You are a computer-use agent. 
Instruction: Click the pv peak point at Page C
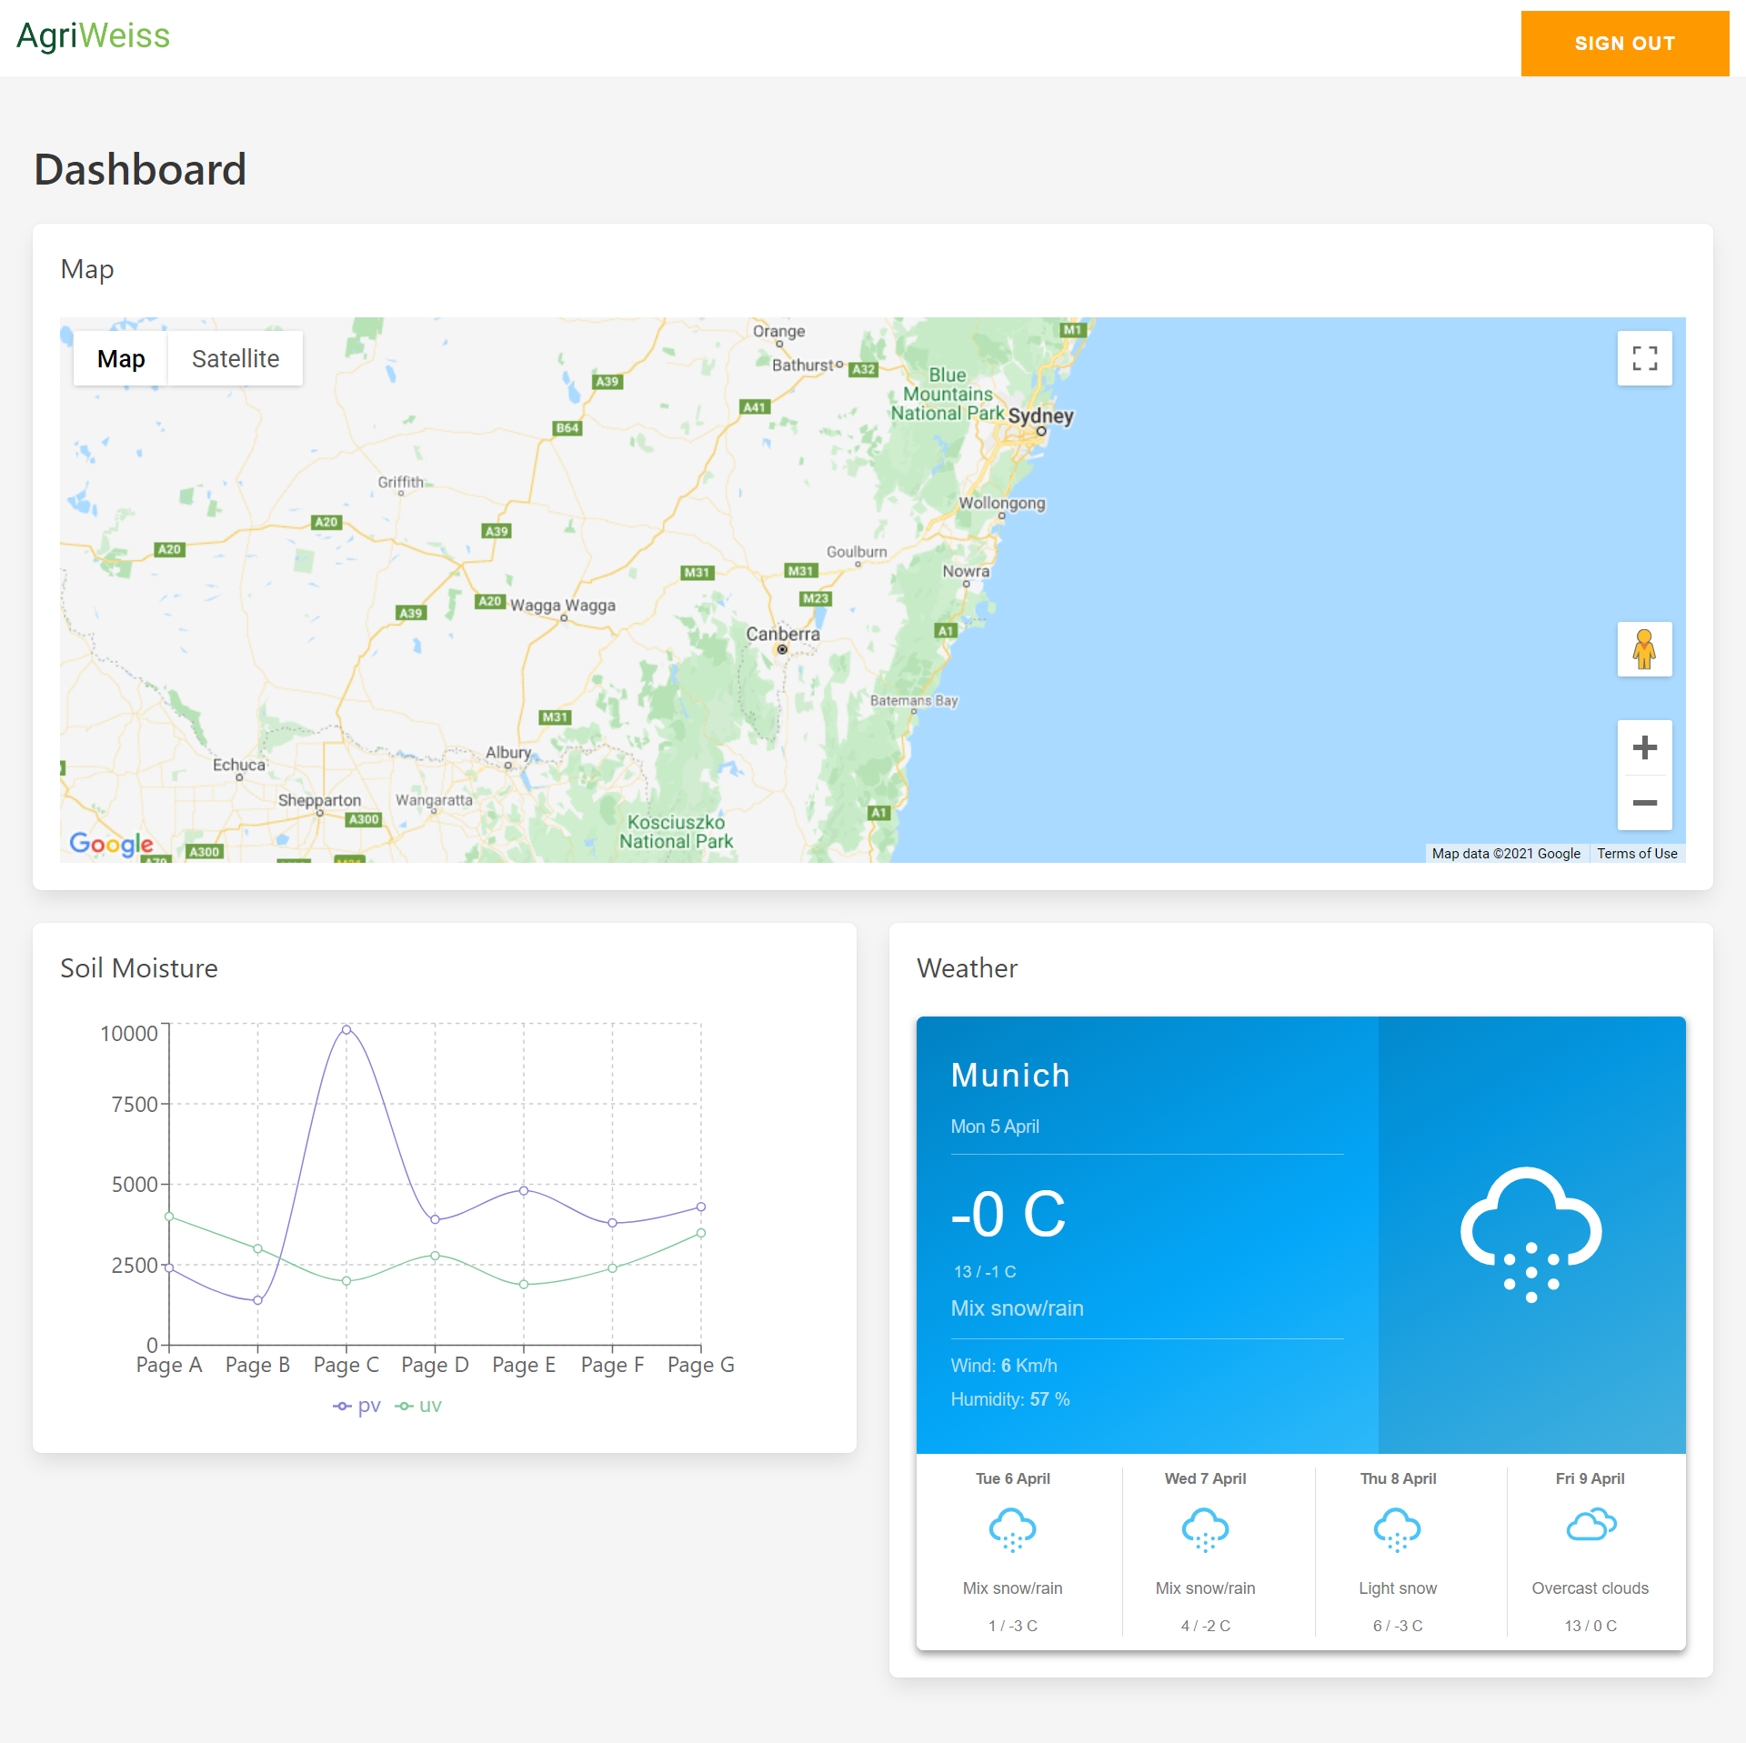tap(346, 1030)
